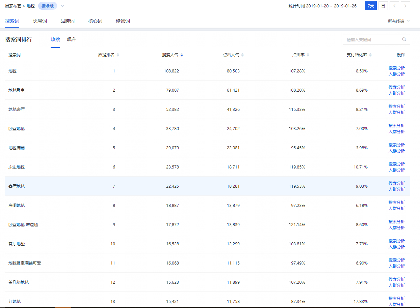Open 搜索分析 for 客厅地垫

[397, 241]
